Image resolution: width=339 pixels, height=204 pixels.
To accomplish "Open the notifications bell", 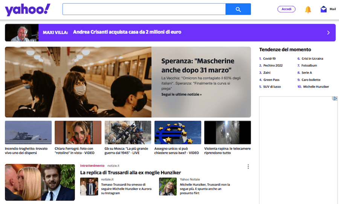I will (x=308, y=9).
